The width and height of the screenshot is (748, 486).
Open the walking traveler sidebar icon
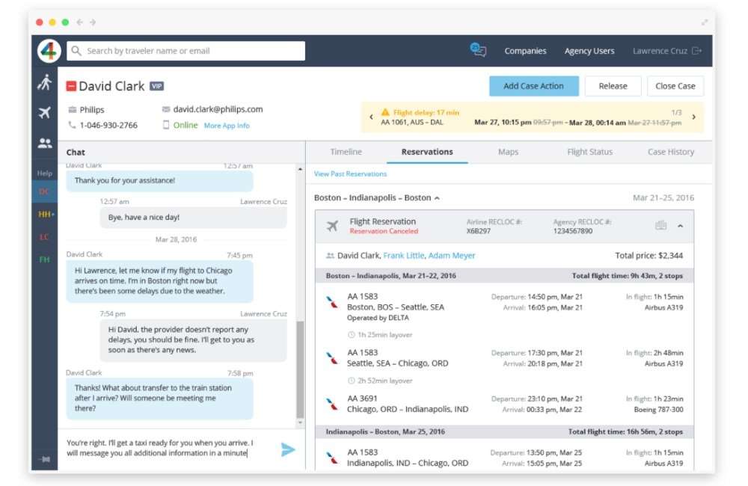(x=45, y=82)
